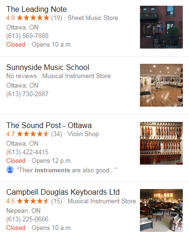Click the 4.9 star rating of The Leading Note
The height and width of the screenshot is (239, 189).
(28, 18)
